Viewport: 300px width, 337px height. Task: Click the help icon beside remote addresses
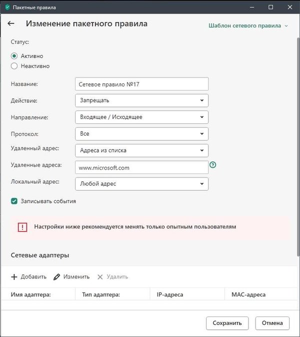click(213, 164)
